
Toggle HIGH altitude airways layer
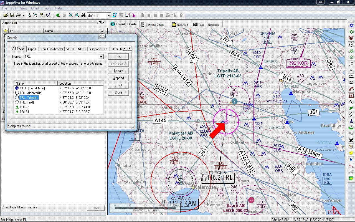tap(351, 82)
